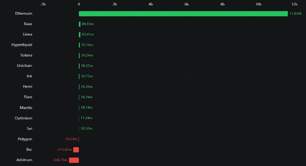Click the 86.93m value next to Base
This screenshot has width=306, height=166.
(x=88, y=24)
